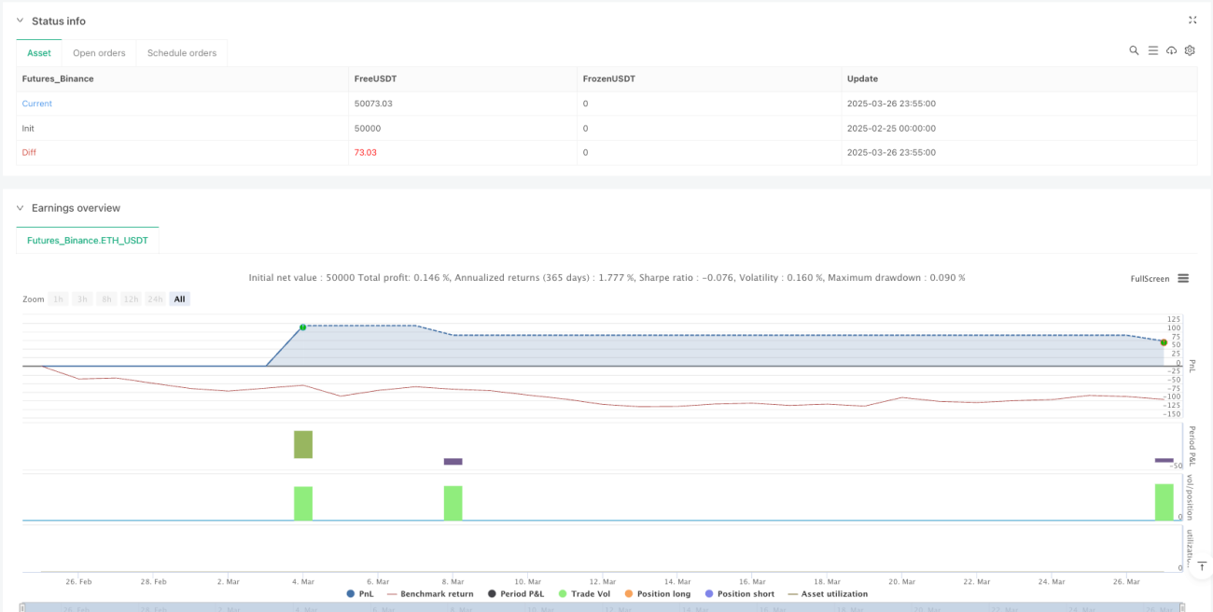This screenshot has height=612, width=1213.
Task: Select the All zoom range button
Action: (x=180, y=299)
